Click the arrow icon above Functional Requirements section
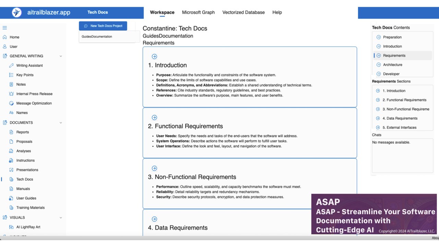 click(x=154, y=118)
